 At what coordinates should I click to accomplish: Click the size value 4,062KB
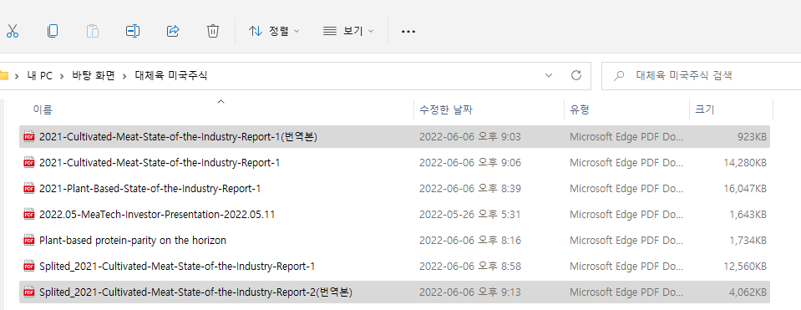(748, 292)
